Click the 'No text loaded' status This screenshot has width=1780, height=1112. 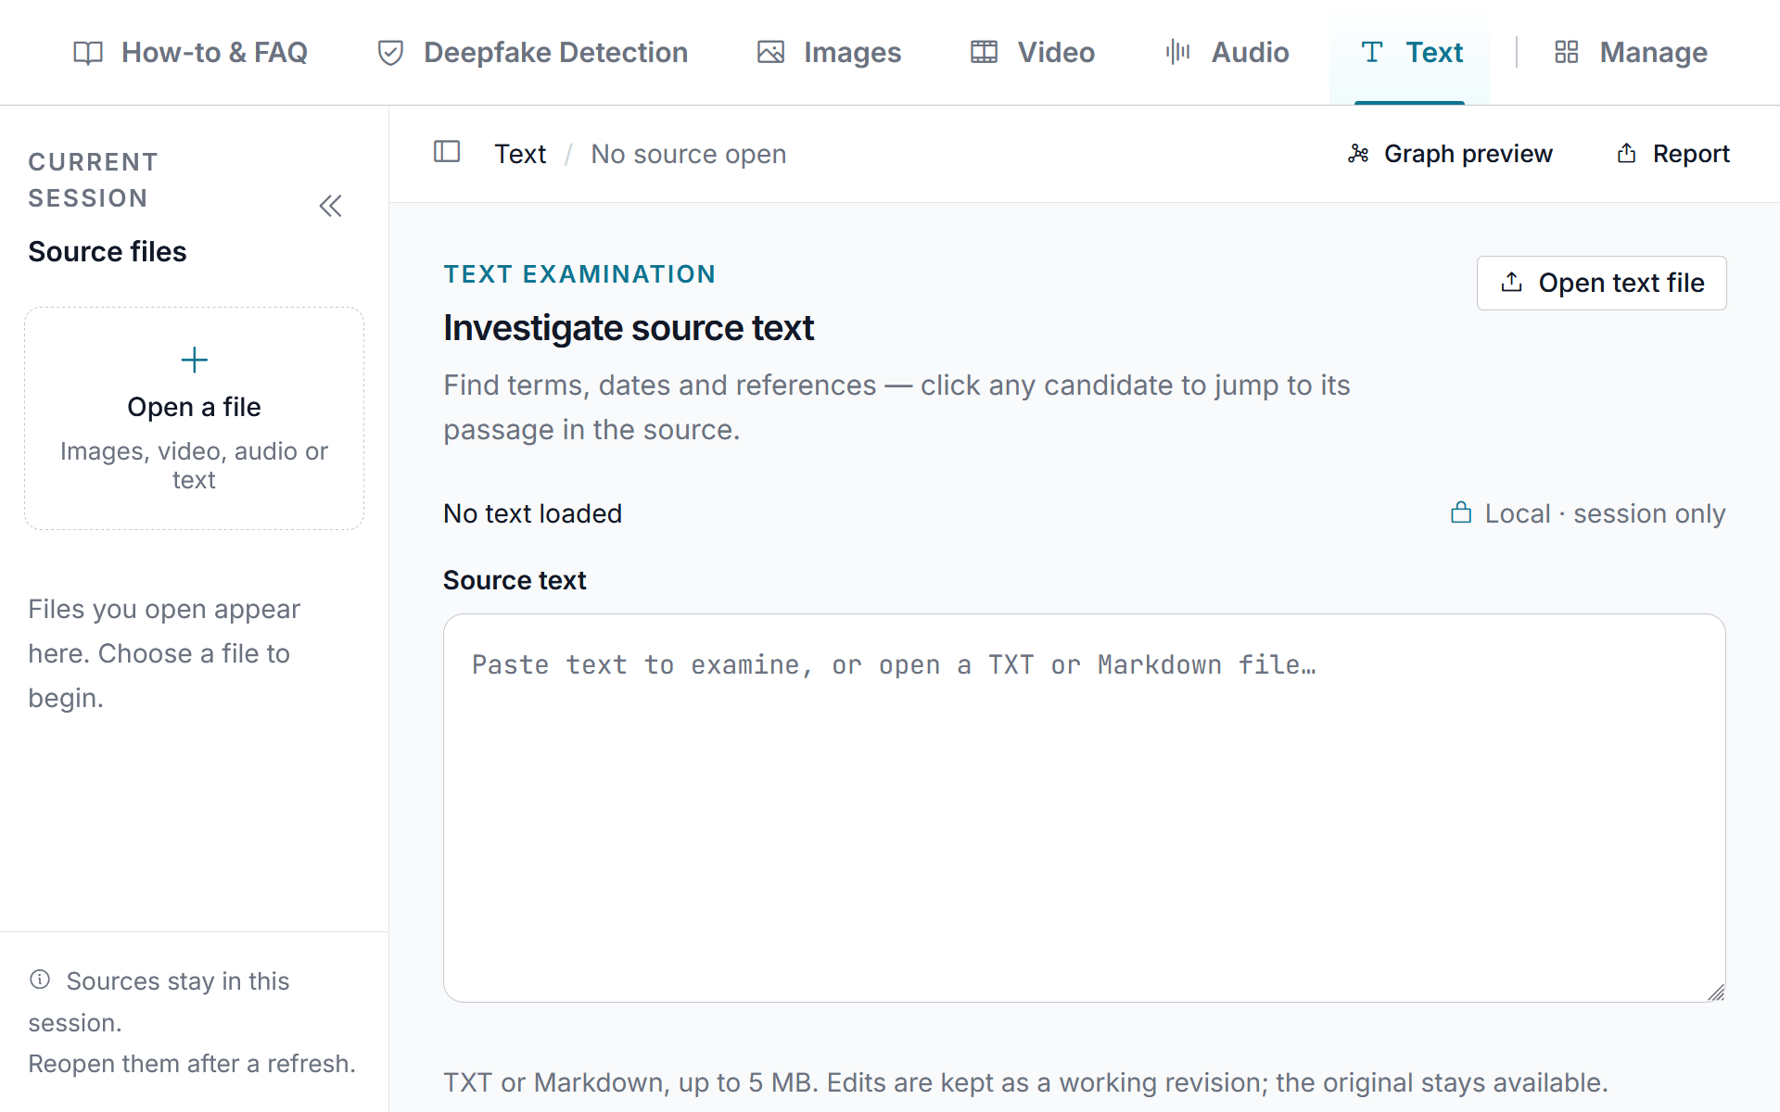pos(532,513)
